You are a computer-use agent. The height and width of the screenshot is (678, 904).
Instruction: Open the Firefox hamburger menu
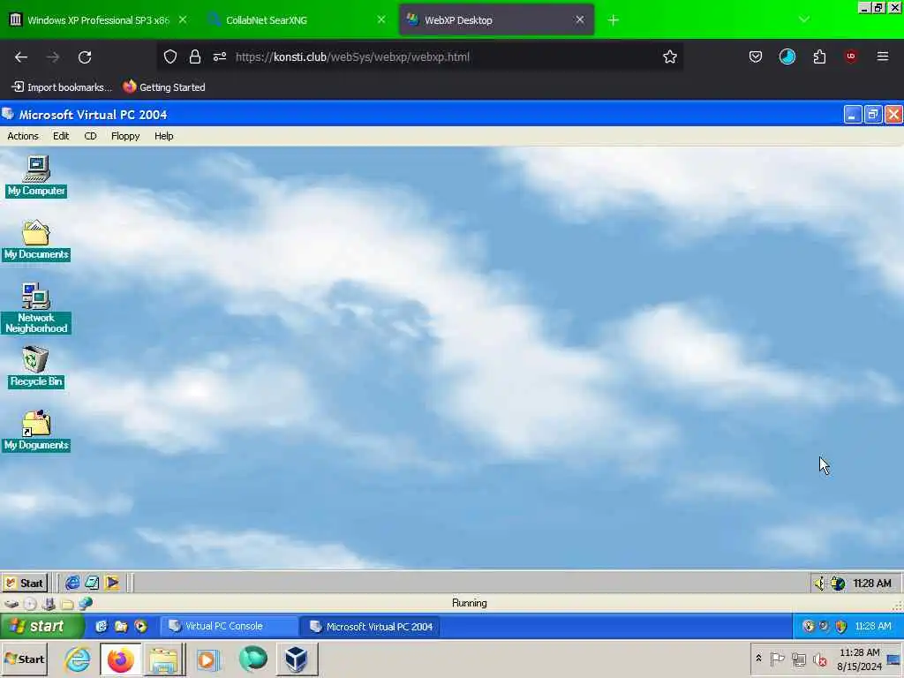point(883,57)
